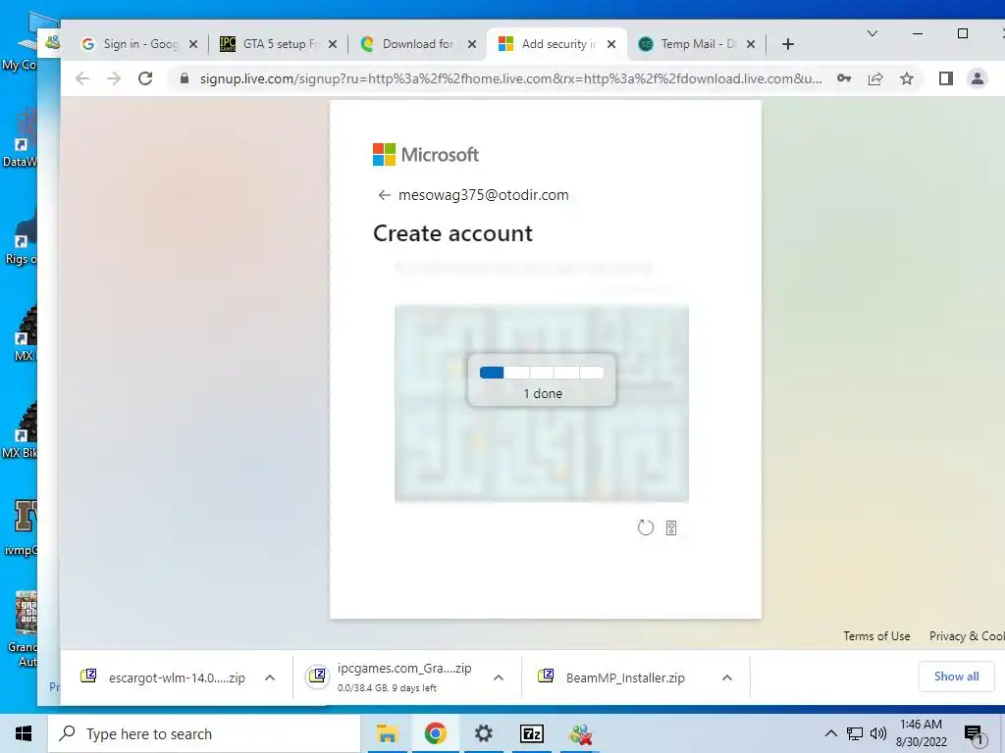Viewport: 1005px width, 753px height.
Task: Click the Show all downloads button
Action: (x=956, y=677)
